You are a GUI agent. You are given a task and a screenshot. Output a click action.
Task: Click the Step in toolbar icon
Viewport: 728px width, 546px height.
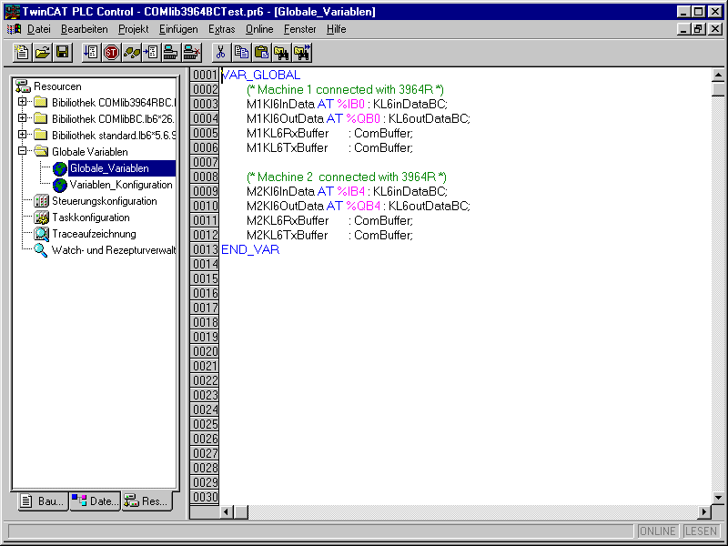pyautogui.click(x=151, y=53)
